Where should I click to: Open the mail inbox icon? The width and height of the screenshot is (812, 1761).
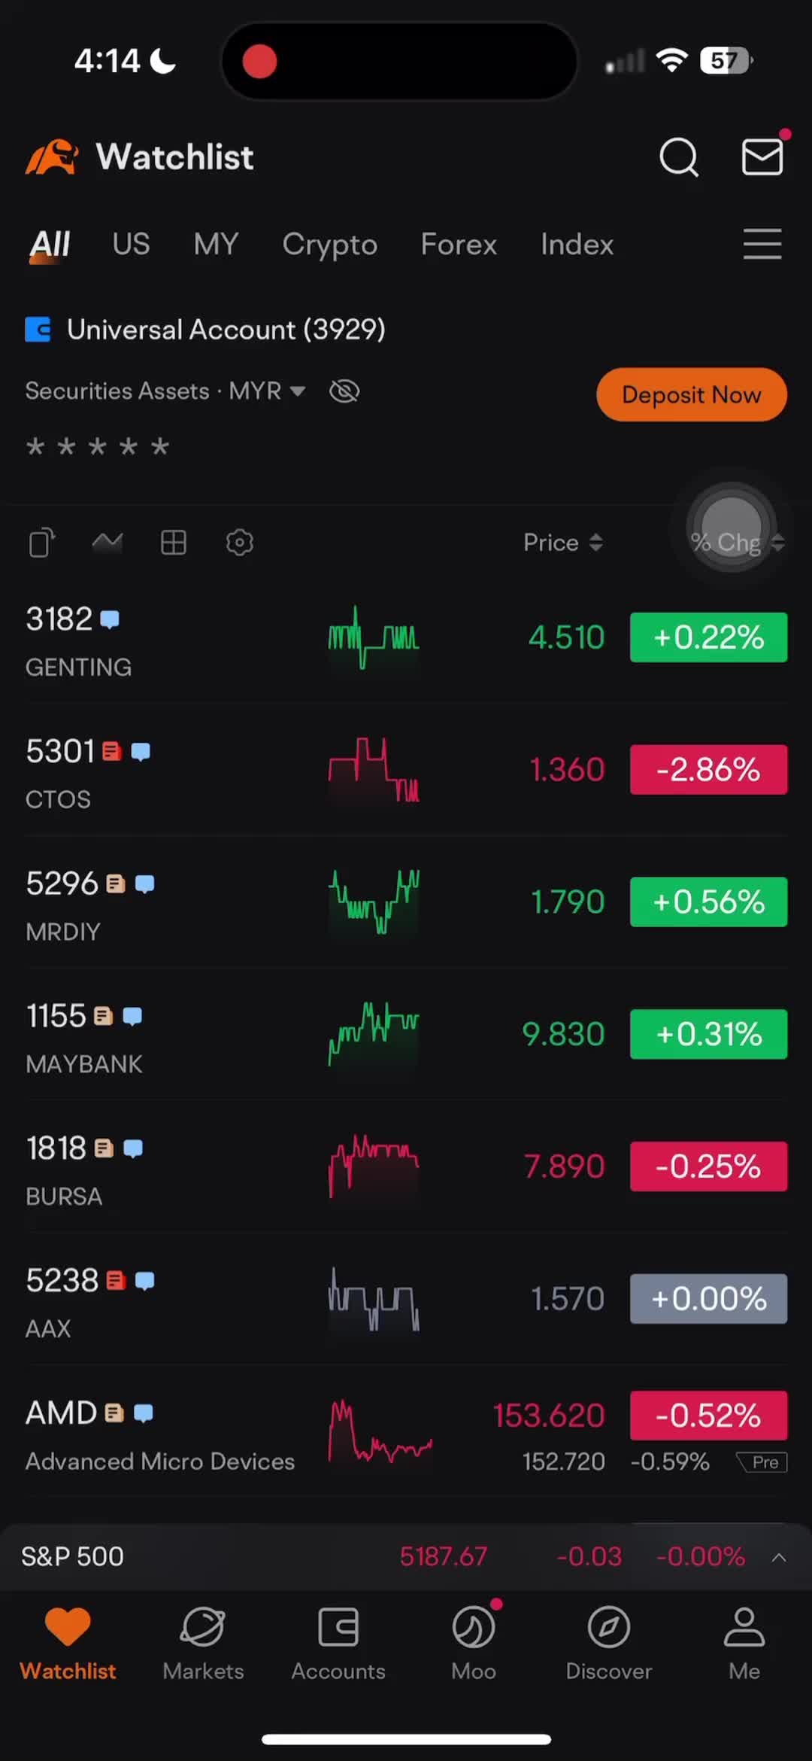[763, 157]
